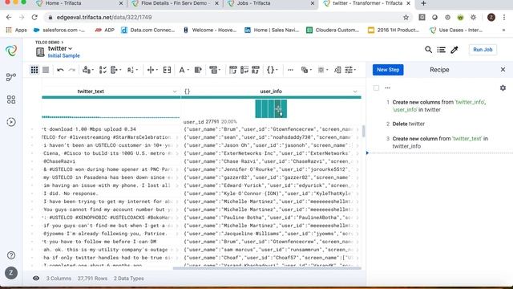The height and width of the screenshot is (289, 513).
Task: Switch to grid view icon
Action: pos(34,70)
